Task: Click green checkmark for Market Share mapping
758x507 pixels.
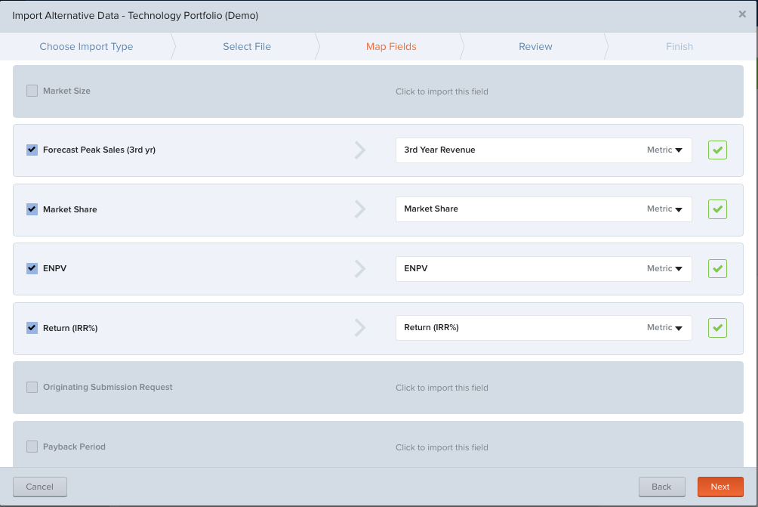Action: (x=717, y=209)
